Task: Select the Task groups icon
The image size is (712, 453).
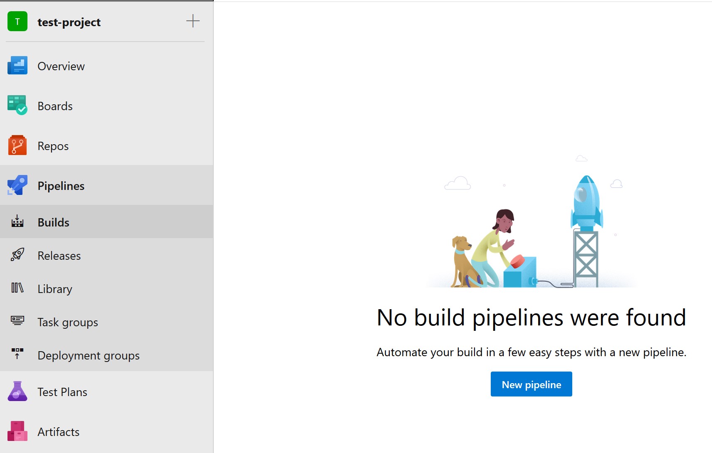Action: tap(17, 322)
